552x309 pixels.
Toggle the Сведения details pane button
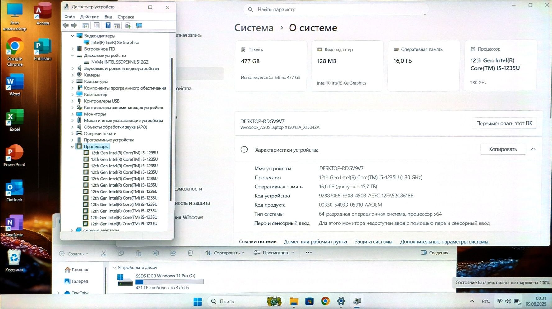pyautogui.click(x=434, y=253)
